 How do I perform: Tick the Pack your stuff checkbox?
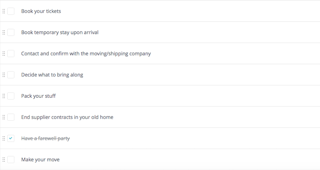pyautogui.click(x=11, y=96)
